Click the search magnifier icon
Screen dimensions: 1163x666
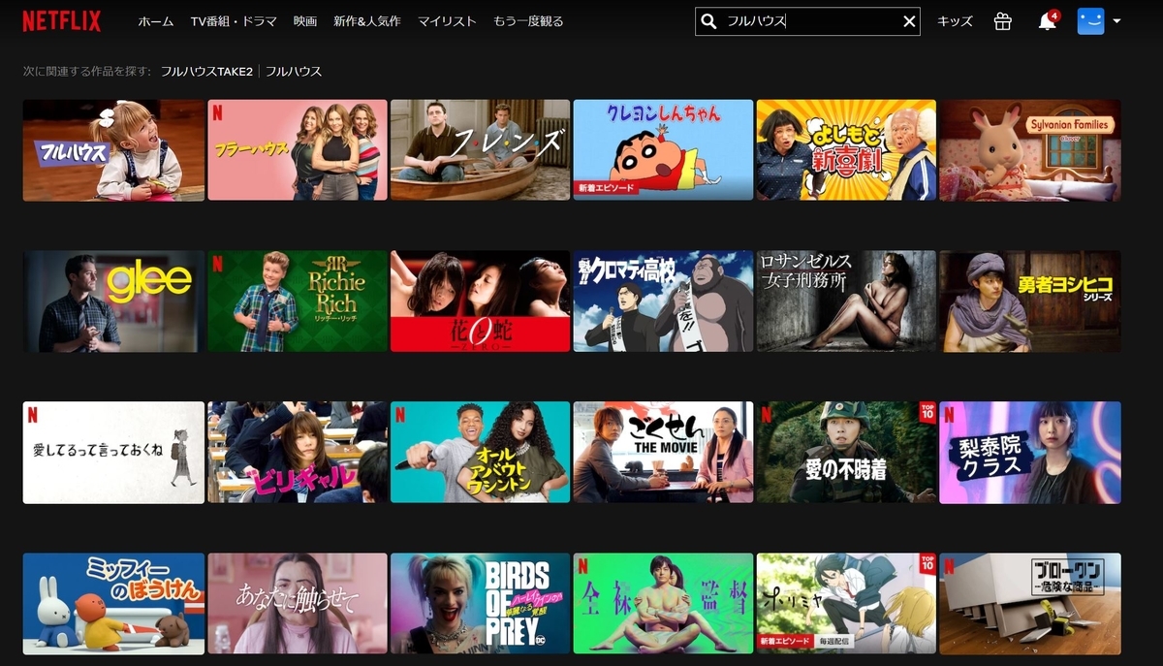click(708, 21)
